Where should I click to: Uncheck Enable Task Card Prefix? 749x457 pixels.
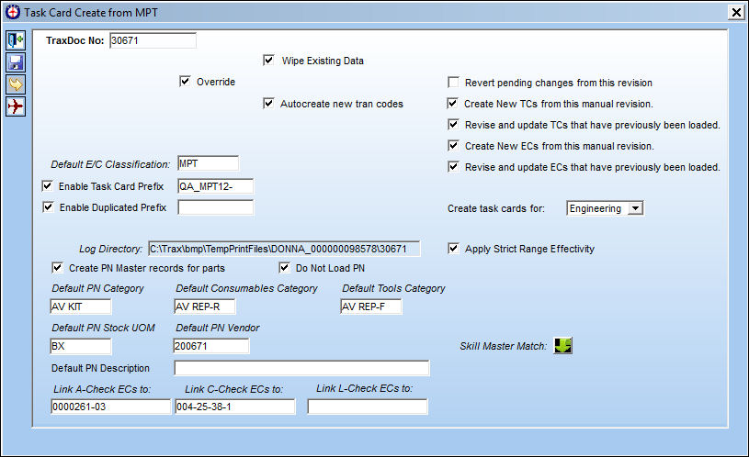click(47, 185)
